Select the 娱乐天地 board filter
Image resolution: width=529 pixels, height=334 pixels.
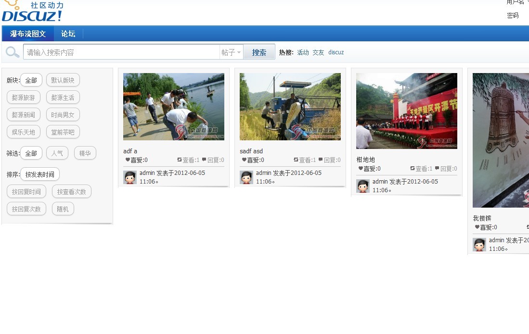(x=23, y=132)
